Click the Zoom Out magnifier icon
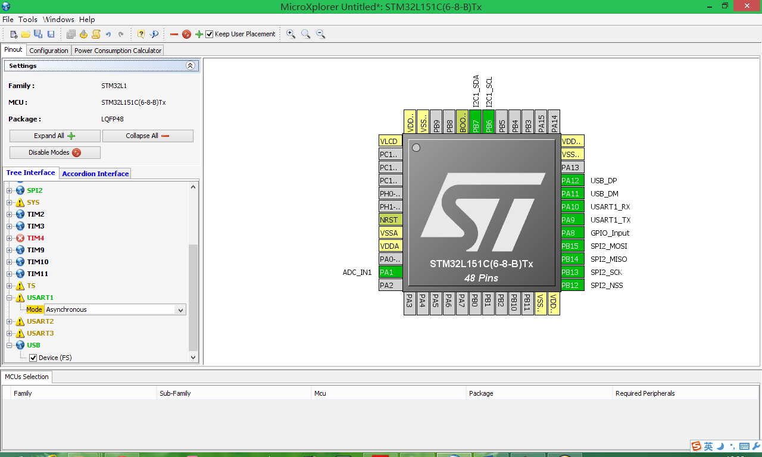Screen dimensions: 762x457 pyautogui.click(x=320, y=35)
